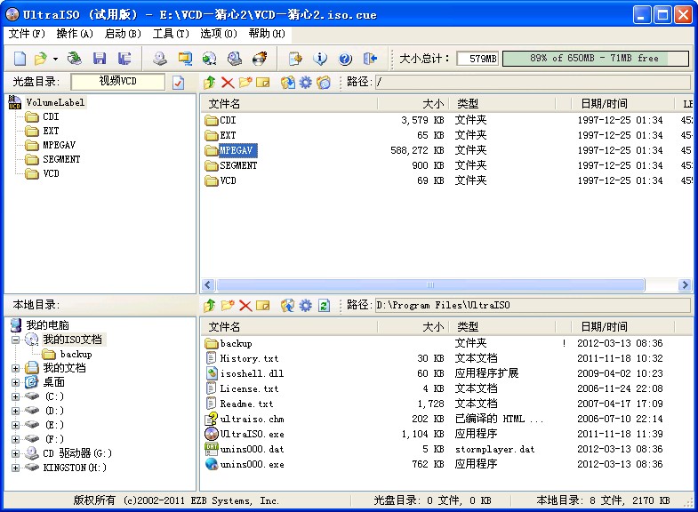Screen dimensions: 698x512
Task: Click the Save As toolbar icon
Action: pos(124,59)
